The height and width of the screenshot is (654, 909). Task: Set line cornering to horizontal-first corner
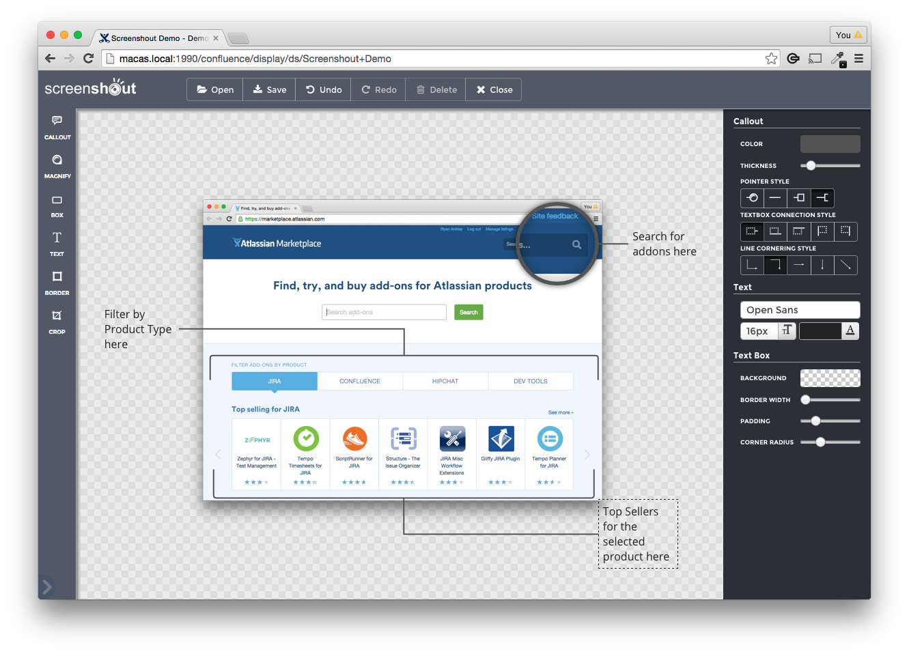[775, 265]
